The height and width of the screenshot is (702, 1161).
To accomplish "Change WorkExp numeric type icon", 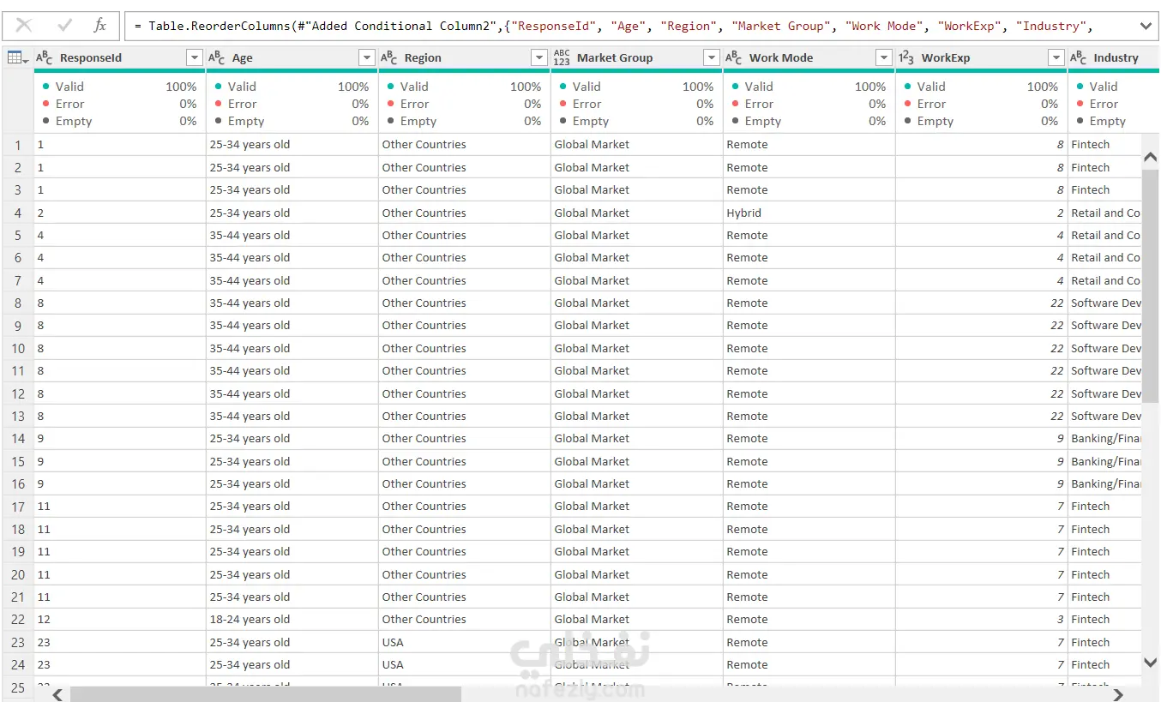I will pyautogui.click(x=906, y=57).
